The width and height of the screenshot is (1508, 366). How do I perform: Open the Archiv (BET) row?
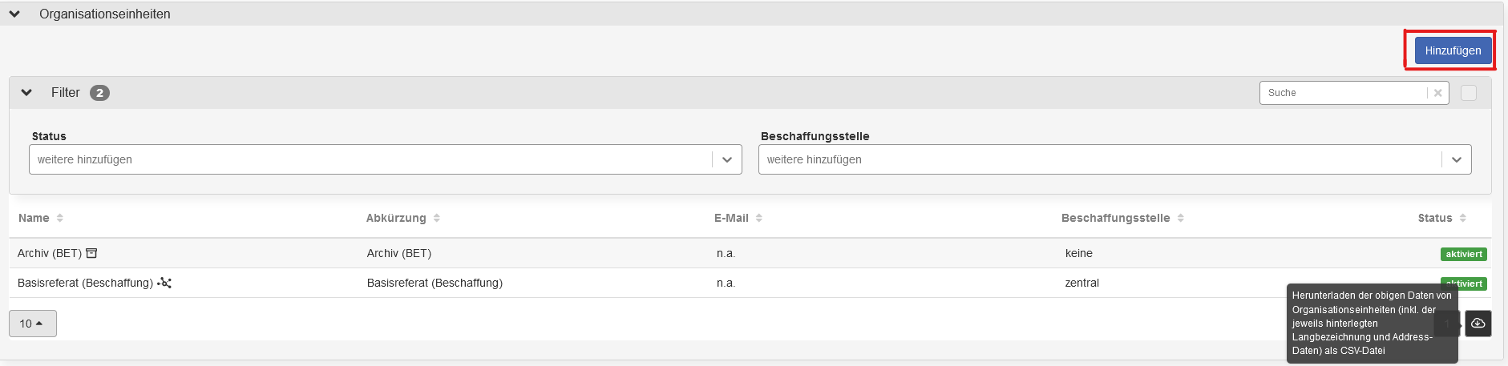click(x=49, y=253)
